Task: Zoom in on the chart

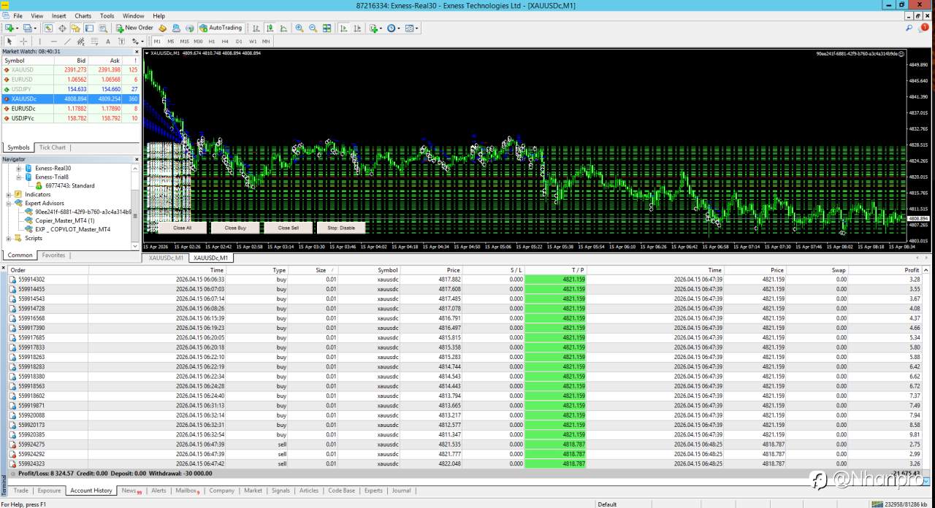Action: [299, 28]
